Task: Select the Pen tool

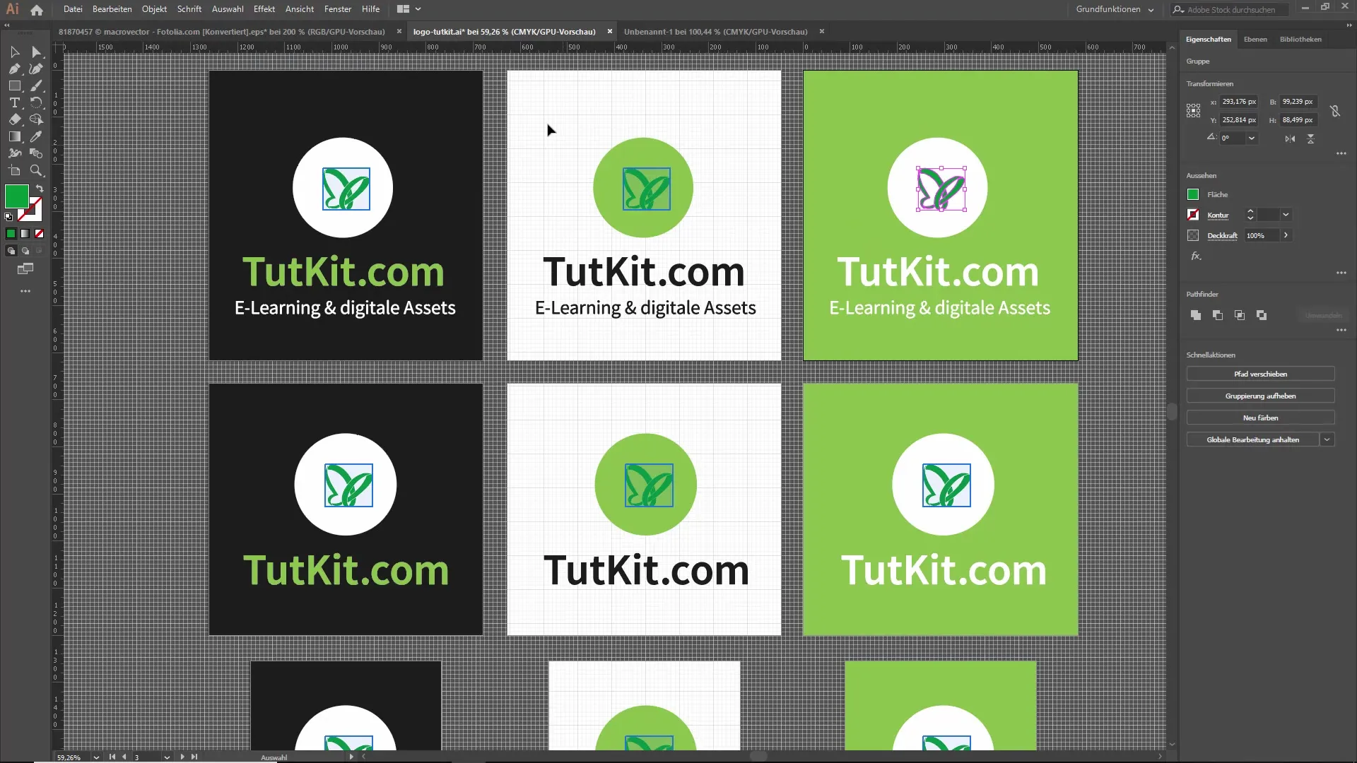Action: (x=14, y=69)
